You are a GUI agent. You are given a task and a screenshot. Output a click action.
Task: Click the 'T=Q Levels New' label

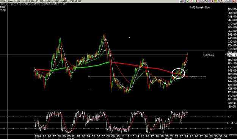tap(200, 8)
